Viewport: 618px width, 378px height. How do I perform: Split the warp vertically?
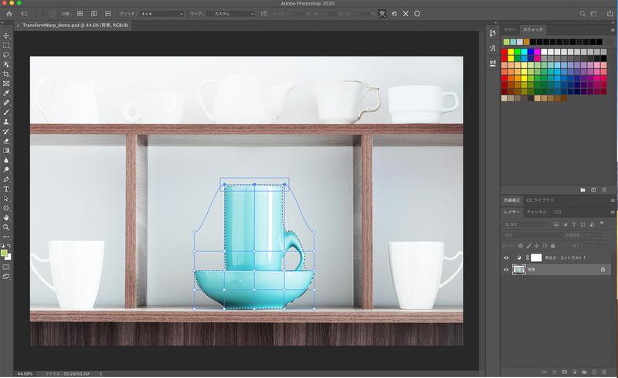point(93,13)
